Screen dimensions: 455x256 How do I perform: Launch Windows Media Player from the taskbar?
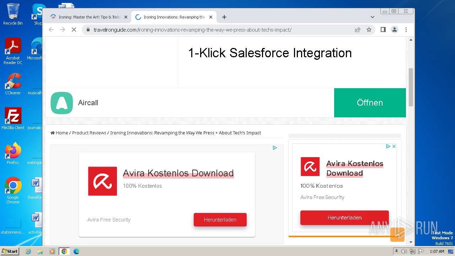tap(52, 251)
